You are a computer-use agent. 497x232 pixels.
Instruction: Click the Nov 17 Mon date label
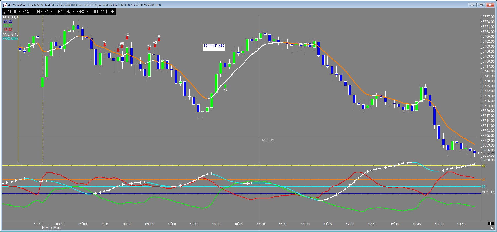51,228
